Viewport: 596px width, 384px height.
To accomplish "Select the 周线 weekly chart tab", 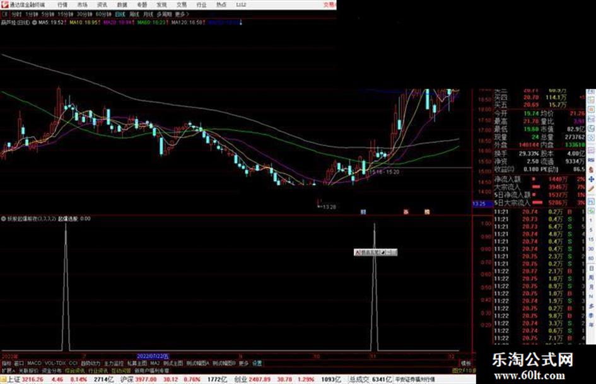I will click(x=134, y=15).
